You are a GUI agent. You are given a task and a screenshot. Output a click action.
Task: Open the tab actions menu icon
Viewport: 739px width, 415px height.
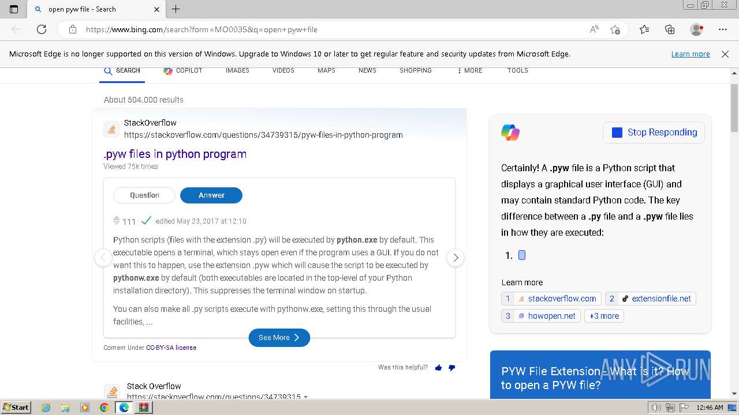pos(14,9)
